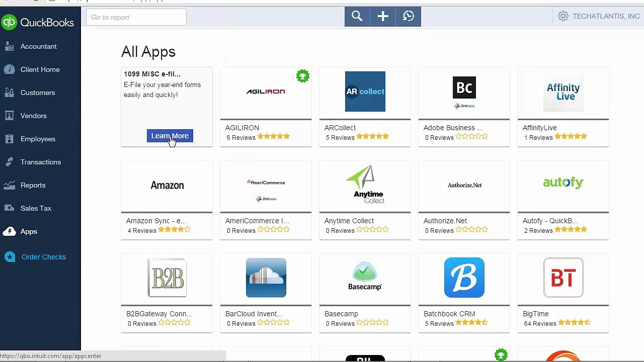This screenshot has height=362, width=644.
Task: Click Batchbook CRM 5 Reviews rating
Action: pos(471,322)
